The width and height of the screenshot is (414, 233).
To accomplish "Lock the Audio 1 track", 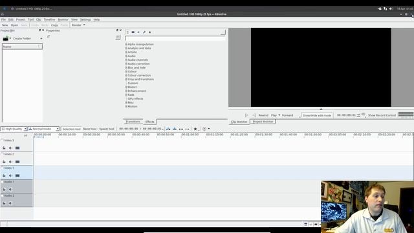I will pos(5,189).
